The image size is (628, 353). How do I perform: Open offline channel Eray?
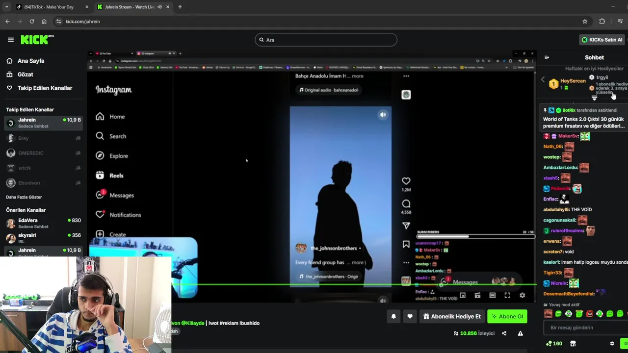coord(43,138)
